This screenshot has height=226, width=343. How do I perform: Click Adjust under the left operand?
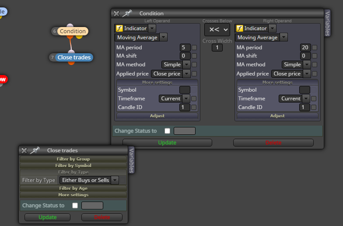coord(157,116)
